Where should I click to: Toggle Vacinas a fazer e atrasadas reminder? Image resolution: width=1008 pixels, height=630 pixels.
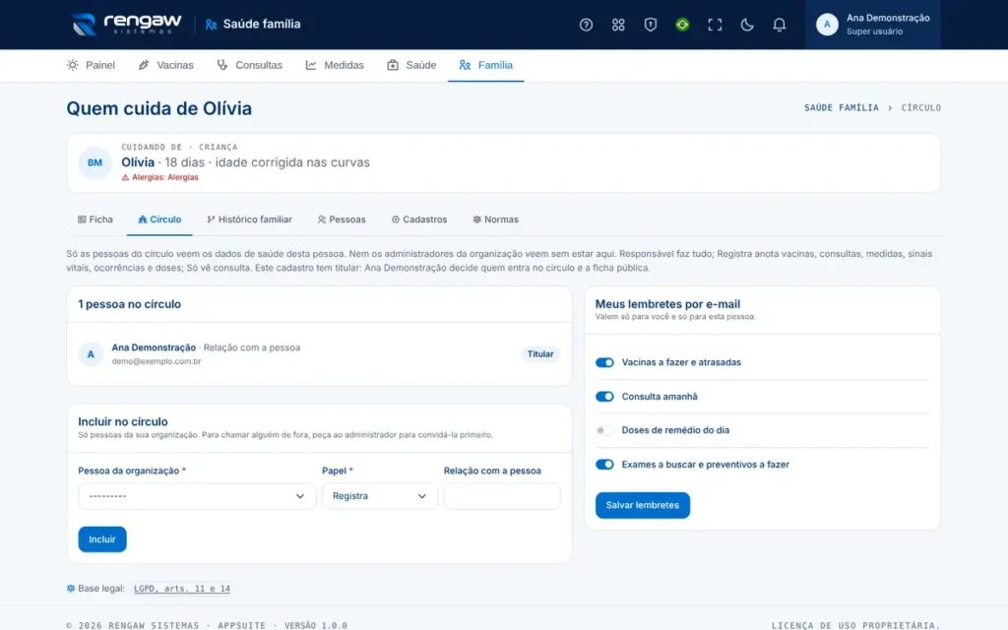click(604, 362)
